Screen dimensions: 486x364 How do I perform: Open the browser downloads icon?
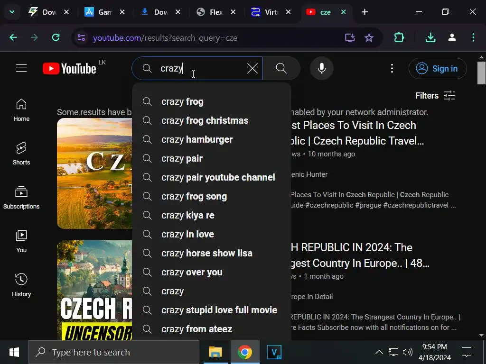pyautogui.click(x=430, y=38)
